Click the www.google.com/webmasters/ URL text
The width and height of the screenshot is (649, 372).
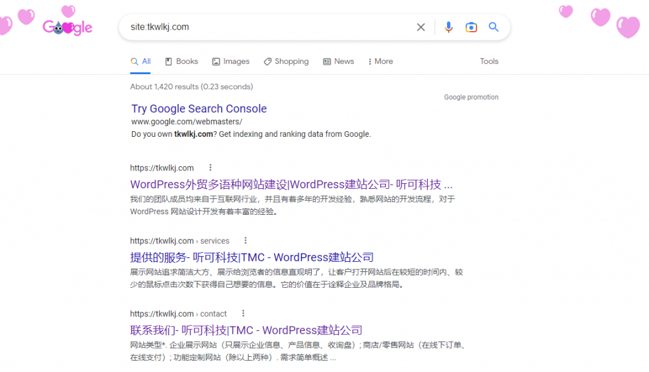[187, 122]
